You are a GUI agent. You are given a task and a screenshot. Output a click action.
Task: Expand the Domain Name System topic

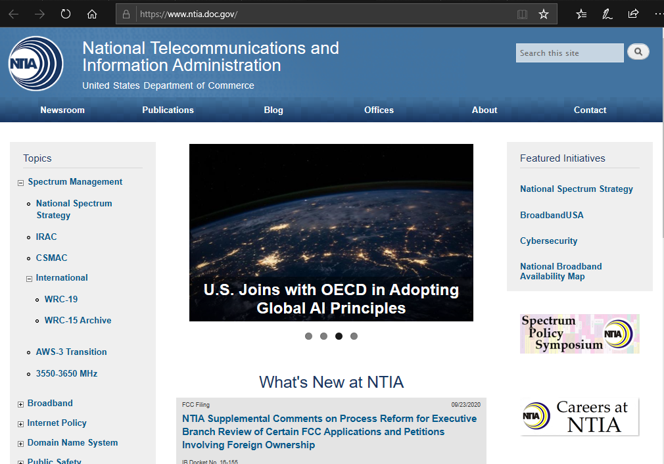20,444
